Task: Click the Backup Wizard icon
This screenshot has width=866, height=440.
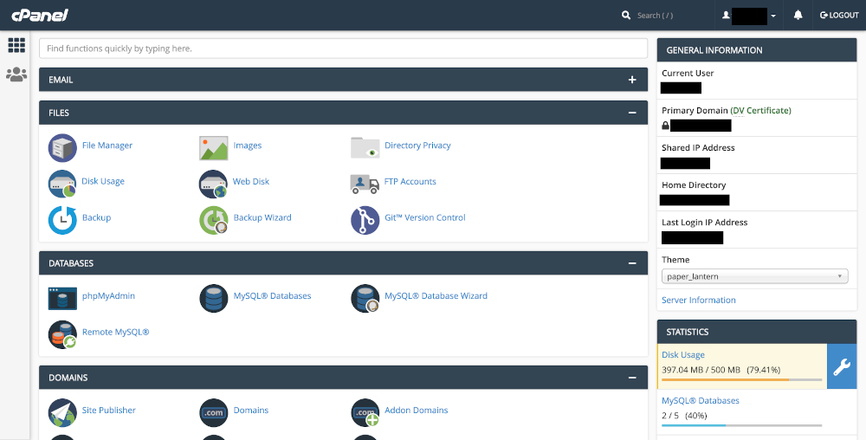Action: point(213,220)
